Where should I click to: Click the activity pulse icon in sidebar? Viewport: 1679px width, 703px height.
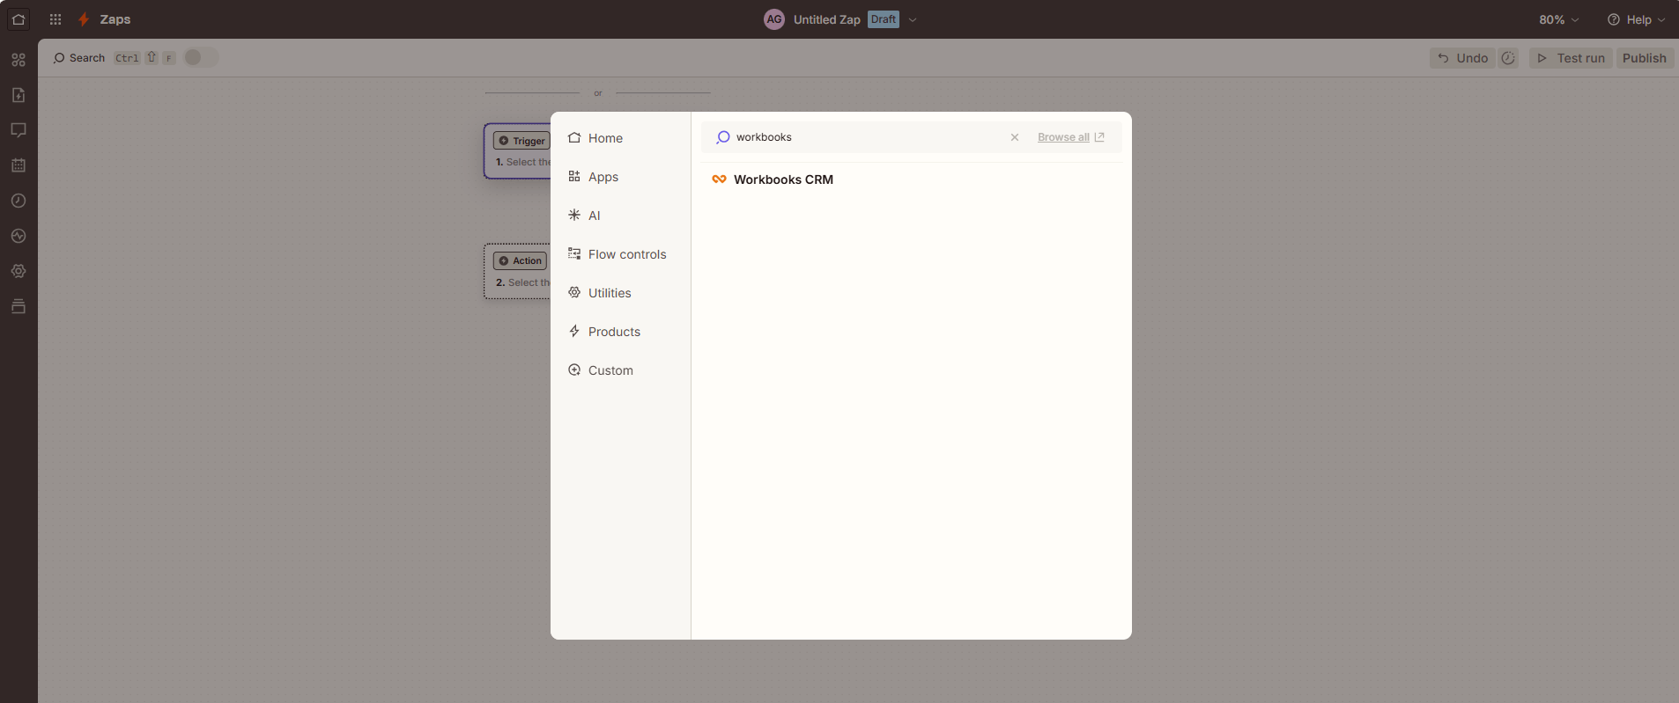pos(18,236)
